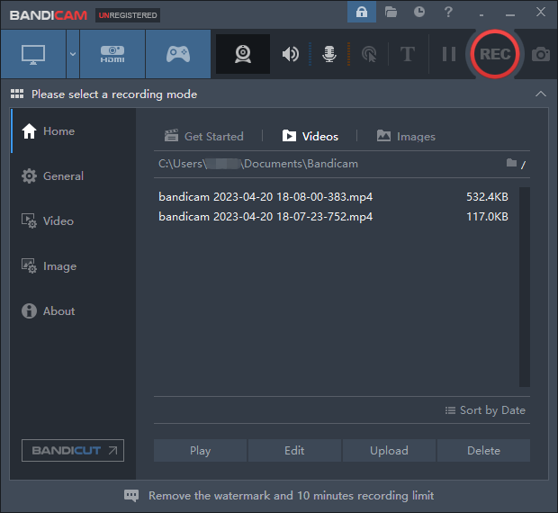Select Screen Recording mode monitor icon
558x513 pixels.
[33, 54]
